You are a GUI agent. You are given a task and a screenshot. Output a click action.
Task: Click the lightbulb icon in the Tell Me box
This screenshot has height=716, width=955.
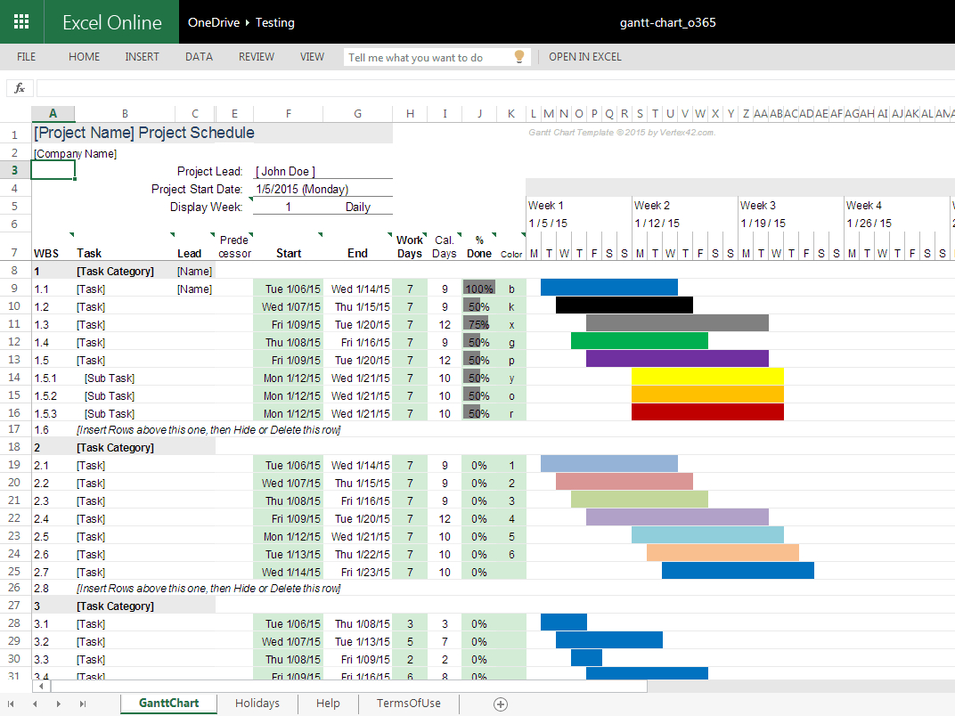519,56
